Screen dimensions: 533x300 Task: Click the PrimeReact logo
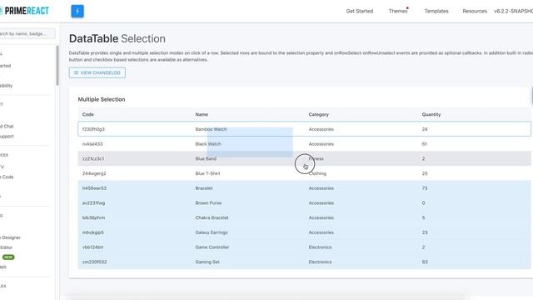click(x=24, y=11)
